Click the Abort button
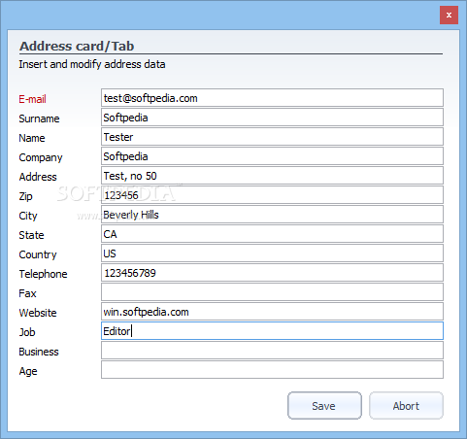Image resolution: width=467 pixels, height=439 pixels. click(406, 406)
